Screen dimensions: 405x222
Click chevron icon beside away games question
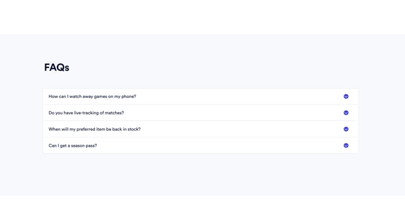click(346, 97)
